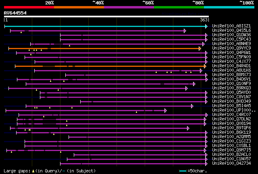258x174 pixels.
Task: Click the yellow gap marker under the Q4S5L6 bar
Action: click(x=21, y=32)
